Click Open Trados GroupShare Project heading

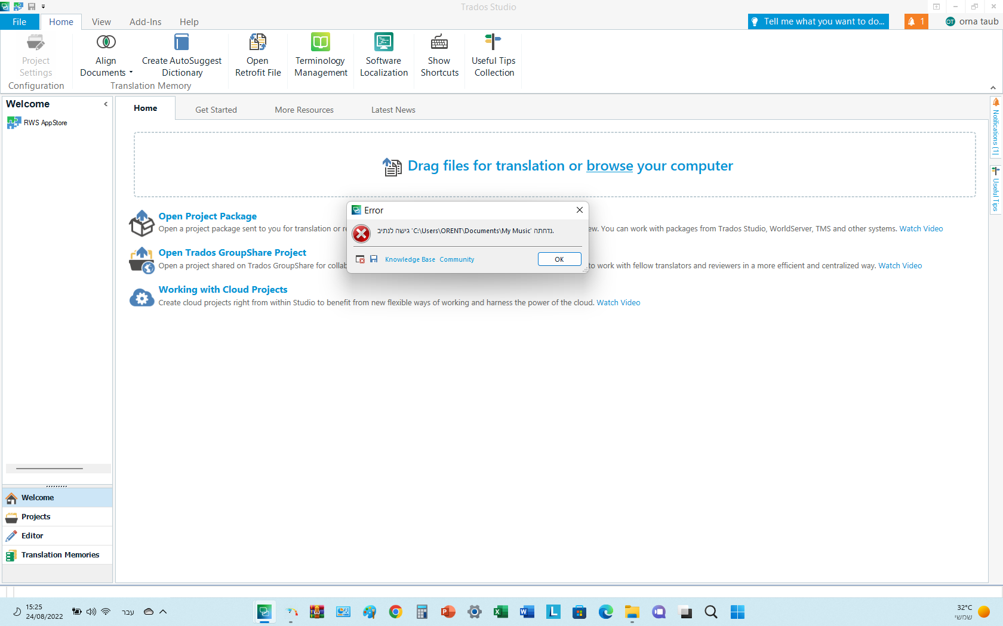point(232,253)
